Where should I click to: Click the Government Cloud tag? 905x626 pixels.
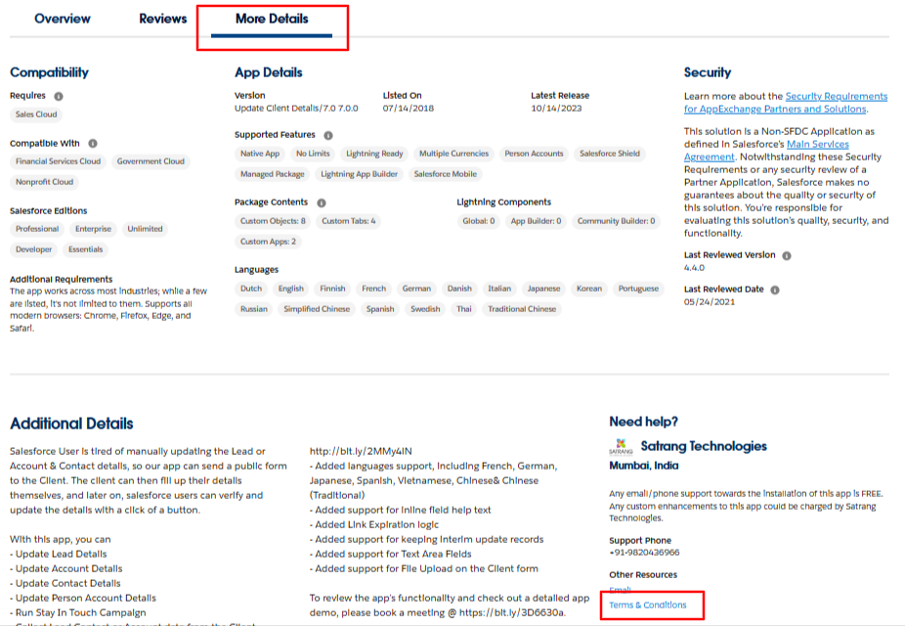[x=151, y=161]
